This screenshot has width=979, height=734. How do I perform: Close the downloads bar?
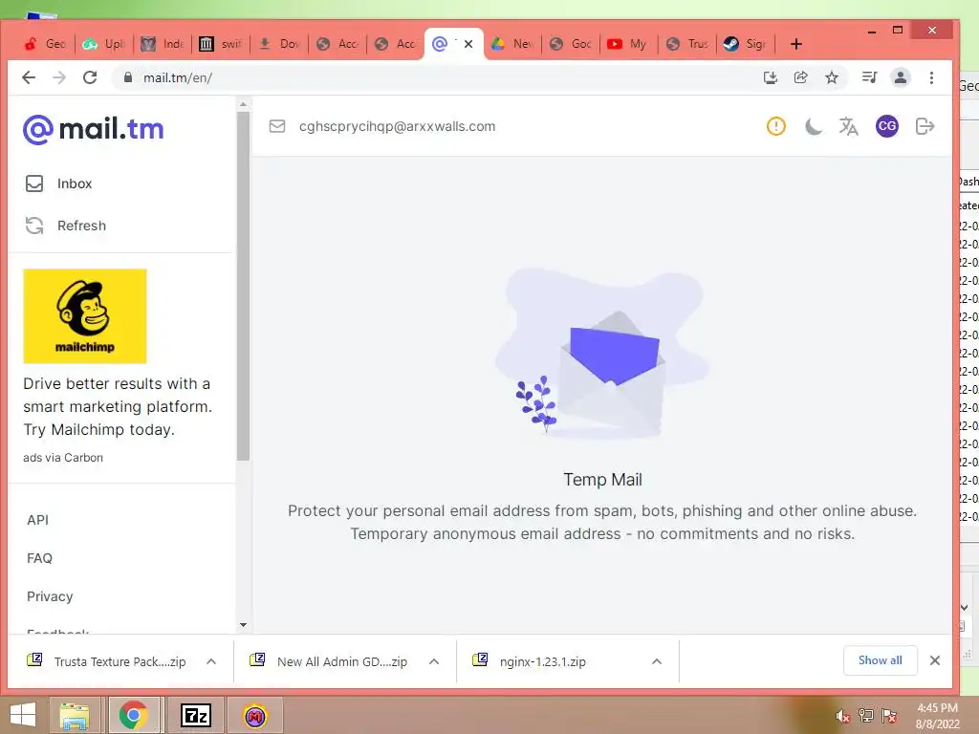935,660
